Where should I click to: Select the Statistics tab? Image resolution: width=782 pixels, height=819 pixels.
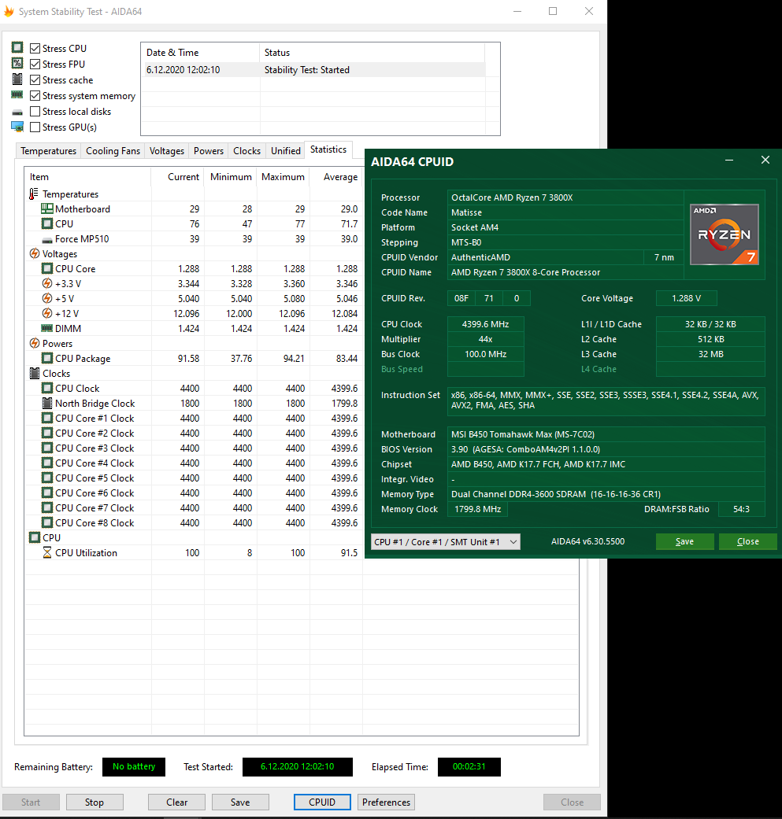pos(328,149)
